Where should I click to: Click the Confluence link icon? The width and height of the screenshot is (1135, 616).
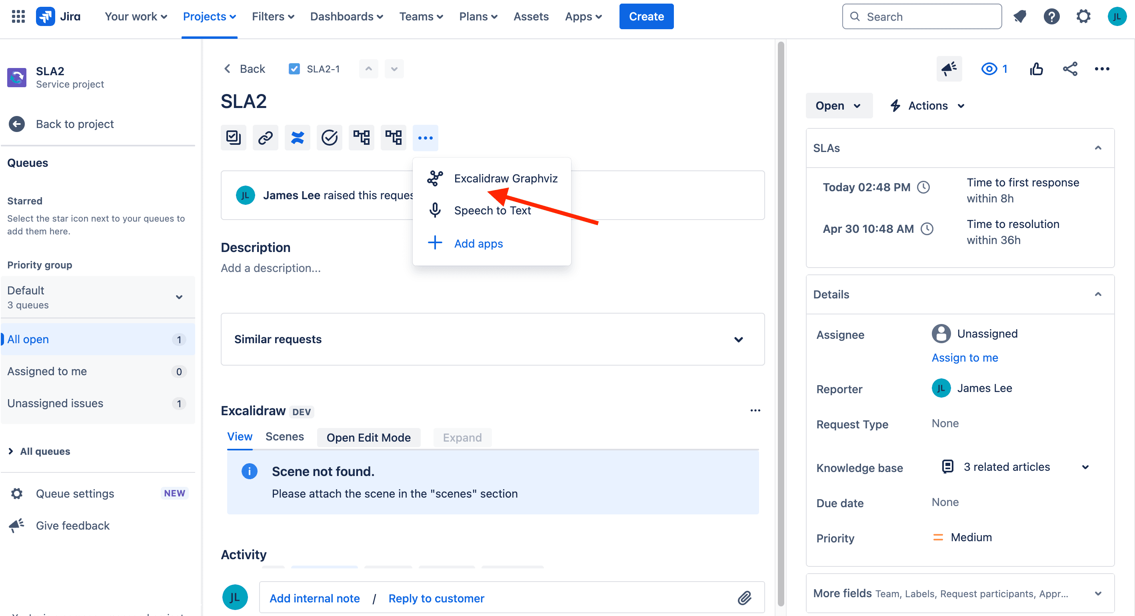[x=298, y=138]
